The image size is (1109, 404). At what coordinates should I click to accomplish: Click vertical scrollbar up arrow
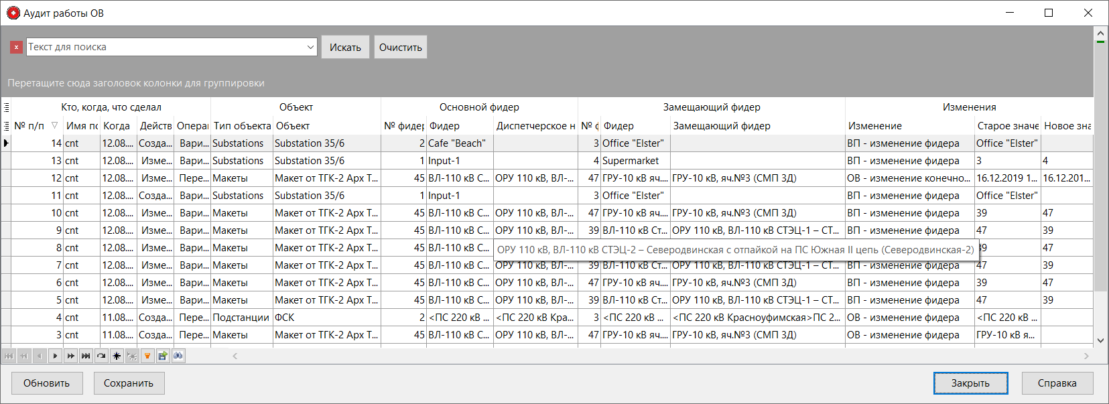click(1100, 33)
